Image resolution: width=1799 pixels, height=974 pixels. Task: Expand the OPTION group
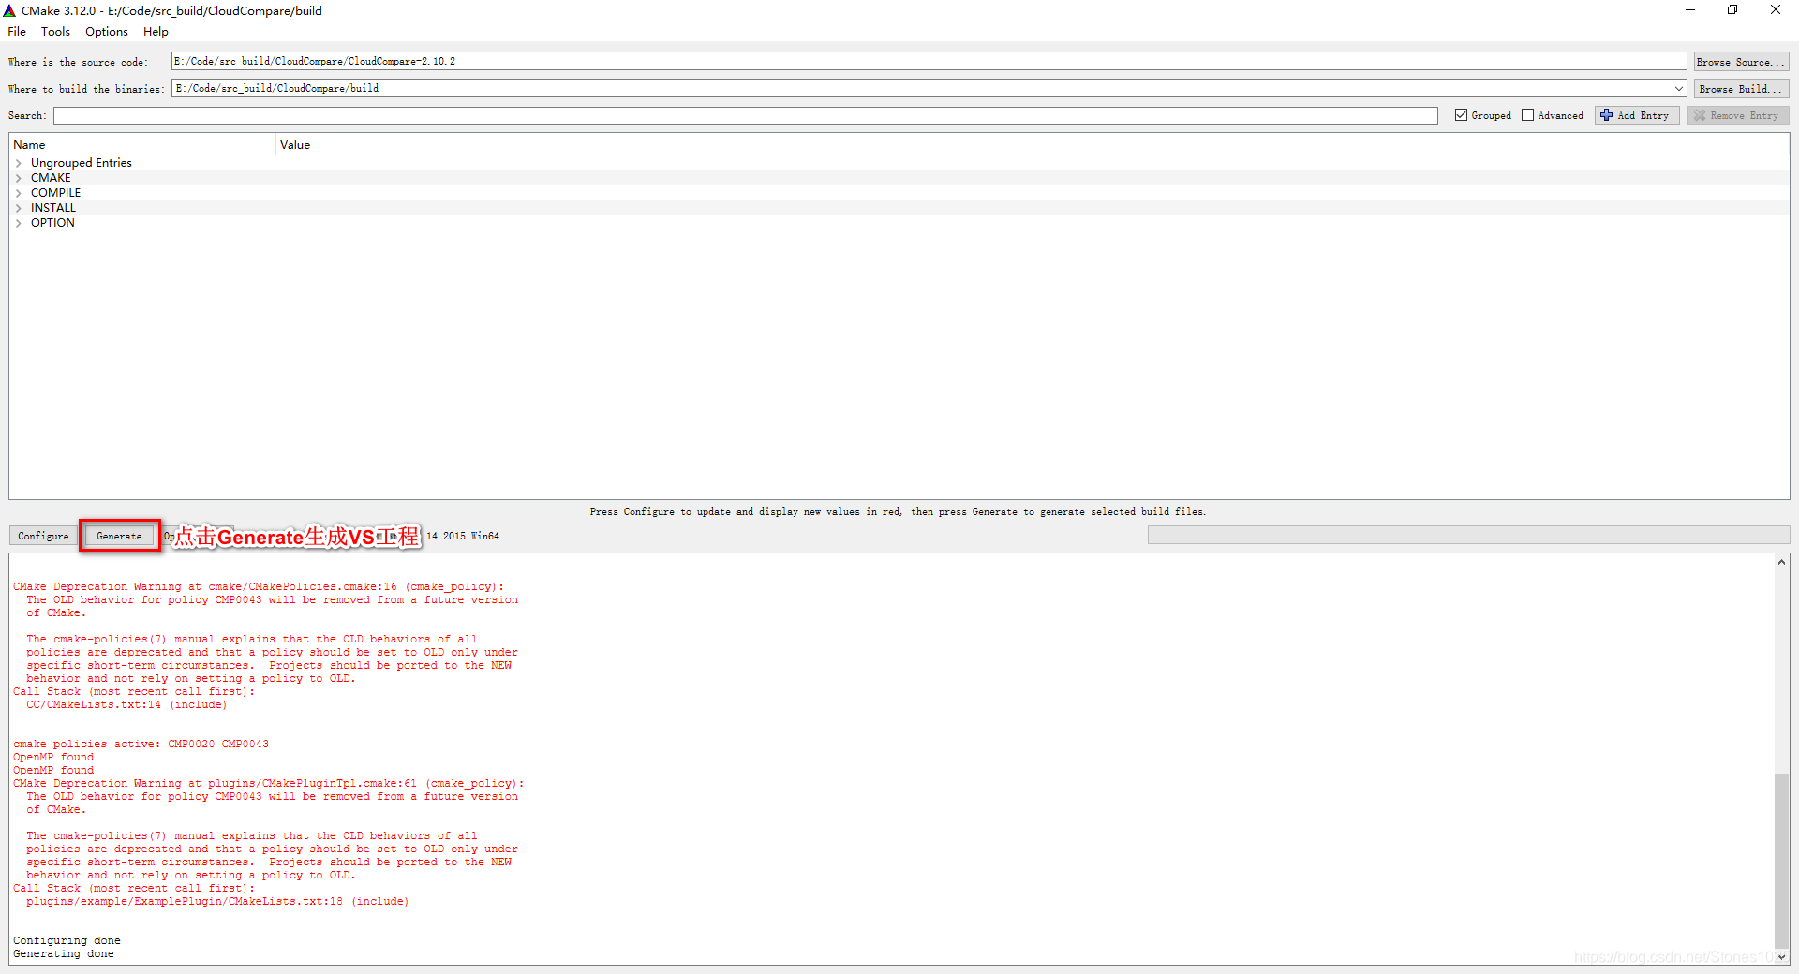pyautogui.click(x=19, y=223)
